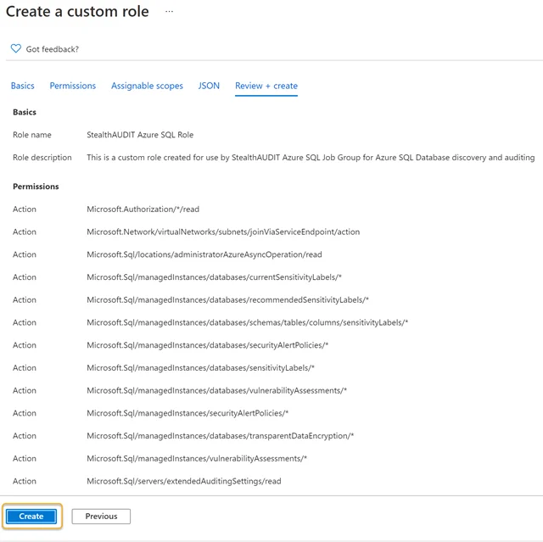Switch to the Basics tab
The image size is (543, 542).
point(23,86)
